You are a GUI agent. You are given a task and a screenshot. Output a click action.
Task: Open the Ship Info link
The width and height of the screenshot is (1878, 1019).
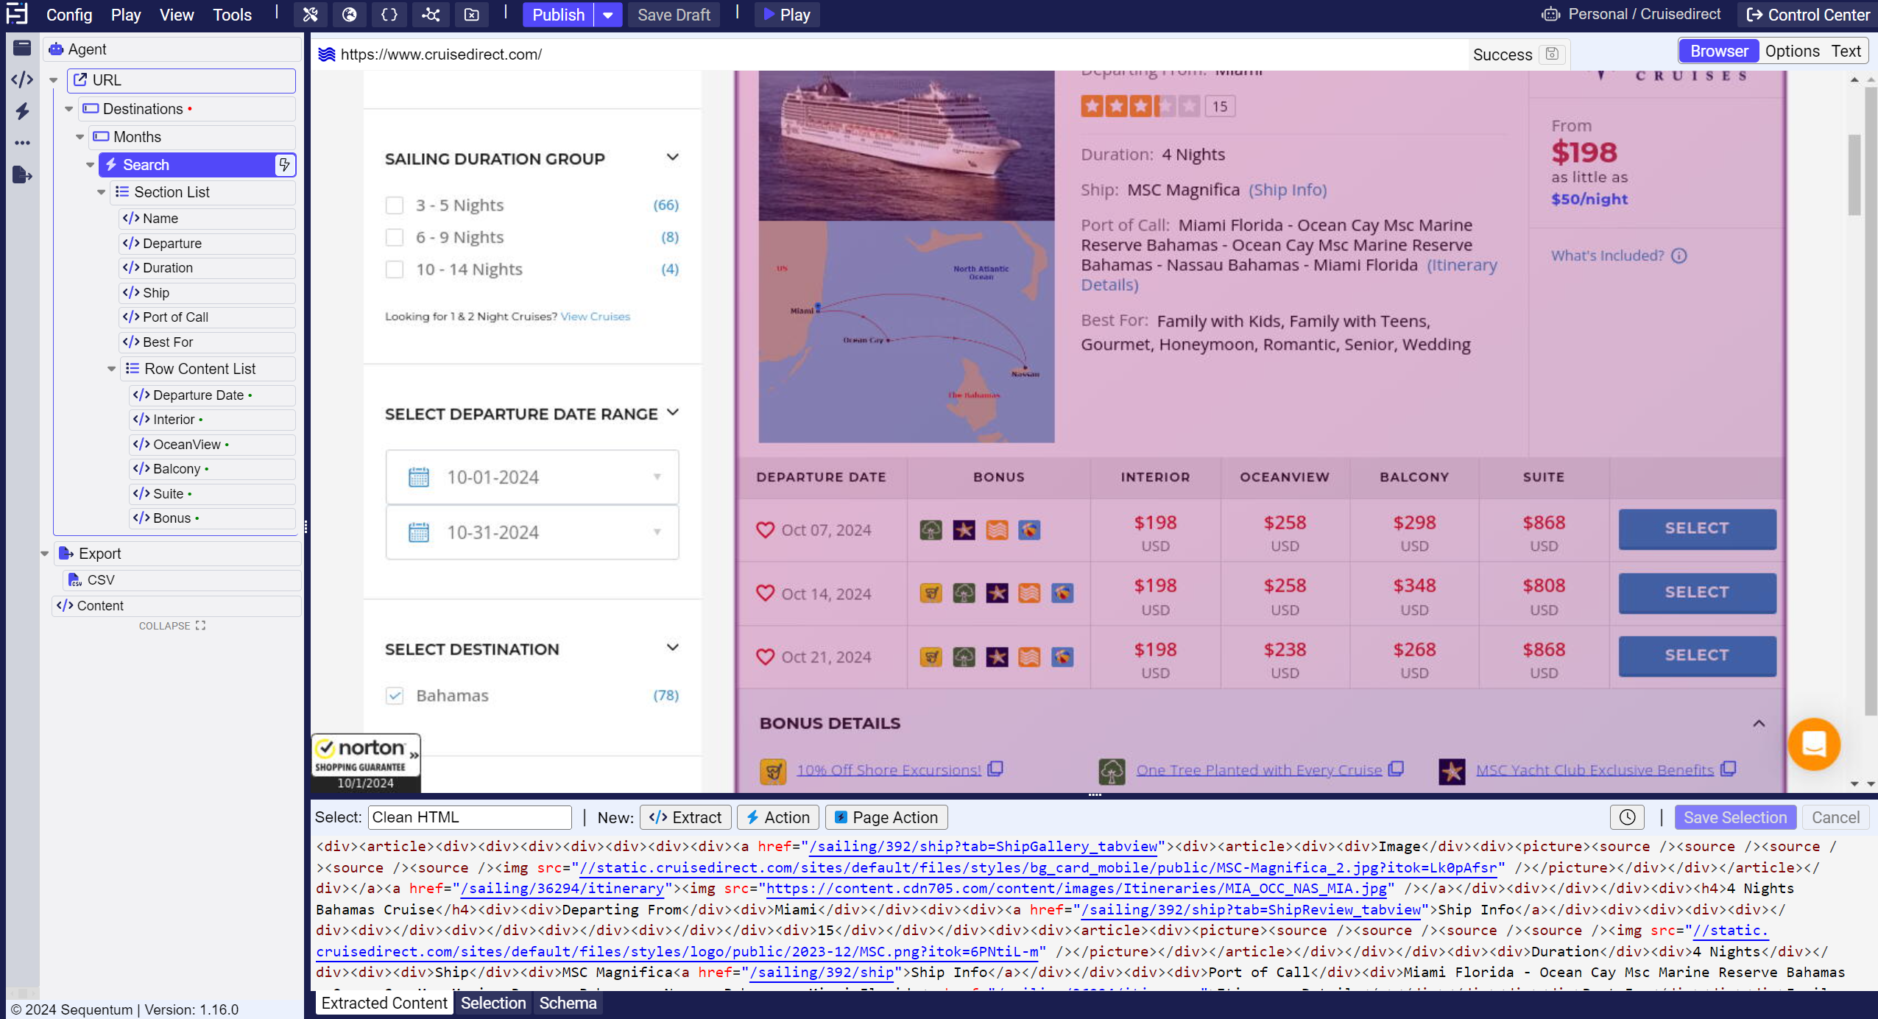(1288, 190)
